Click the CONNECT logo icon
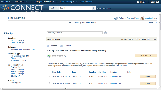 click(5, 8)
